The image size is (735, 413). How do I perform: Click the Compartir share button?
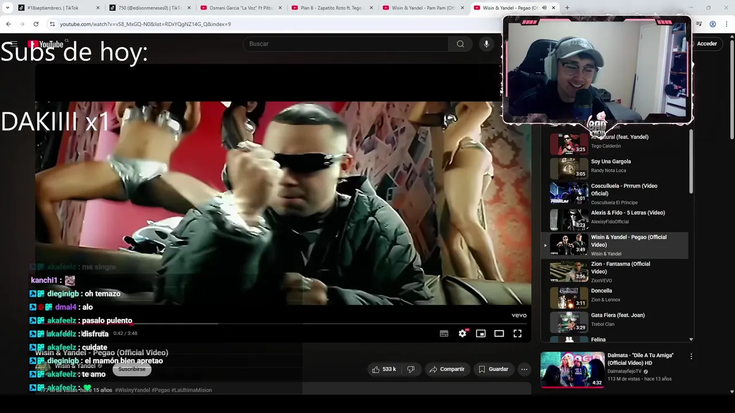tap(447, 369)
